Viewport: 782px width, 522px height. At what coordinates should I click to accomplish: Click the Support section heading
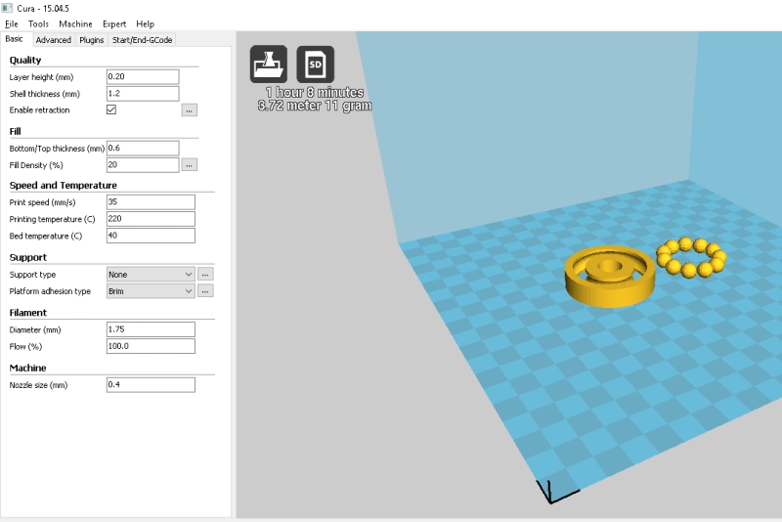click(28, 257)
